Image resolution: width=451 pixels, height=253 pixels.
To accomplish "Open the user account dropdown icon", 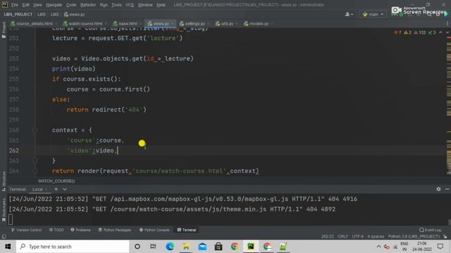I will (x=349, y=14).
